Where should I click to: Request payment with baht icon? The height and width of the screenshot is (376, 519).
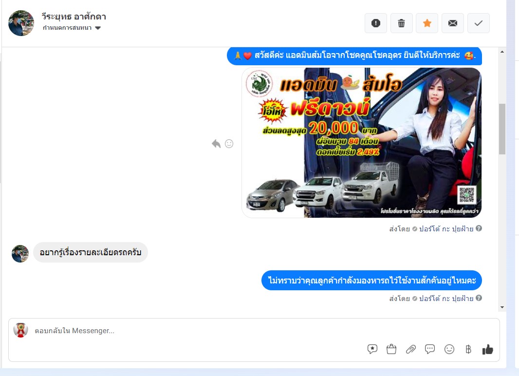coord(468,349)
